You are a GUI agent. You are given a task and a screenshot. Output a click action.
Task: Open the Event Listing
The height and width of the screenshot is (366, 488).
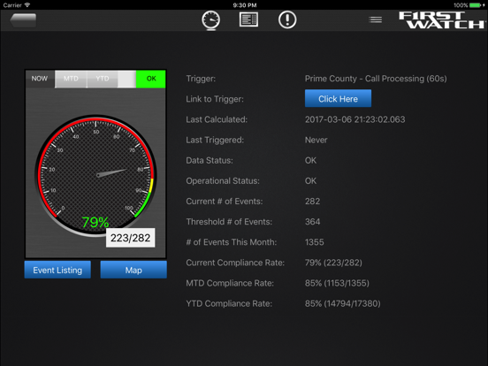click(x=57, y=270)
